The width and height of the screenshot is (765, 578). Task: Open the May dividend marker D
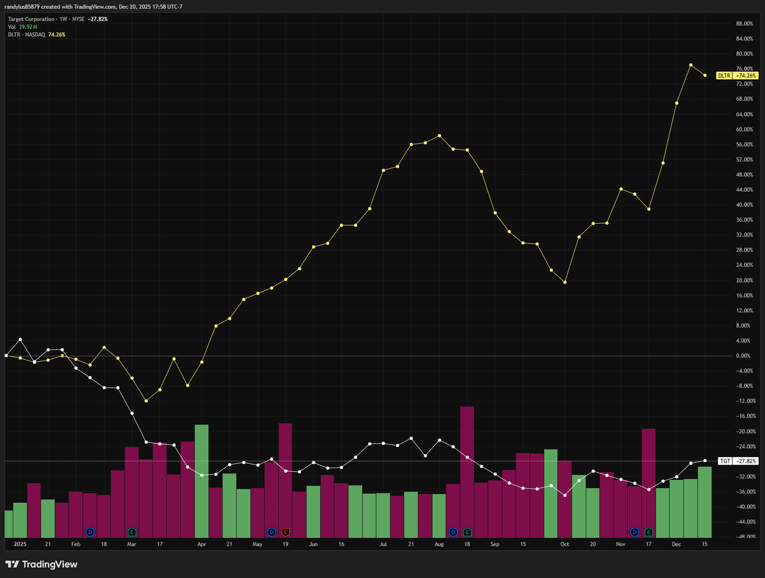pyautogui.click(x=272, y=531)
